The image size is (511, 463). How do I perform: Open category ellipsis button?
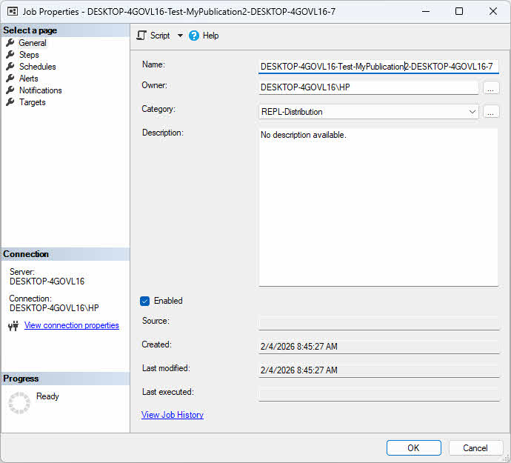coord(491,112)
